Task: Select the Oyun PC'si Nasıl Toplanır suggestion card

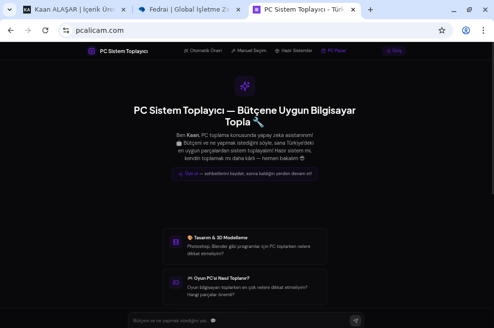Action: pyautogui.click(x=245, y=287)
